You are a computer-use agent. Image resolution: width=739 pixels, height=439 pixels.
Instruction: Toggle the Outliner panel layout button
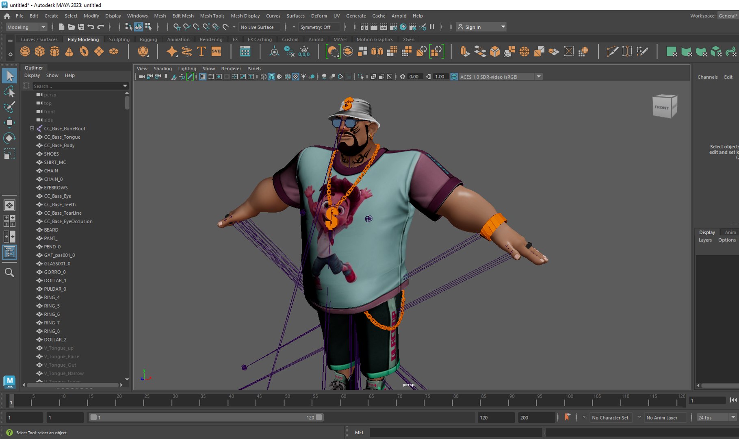tap(9, 252)
